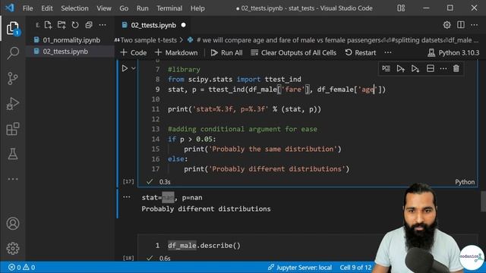Image resolution: width=486 pixels, height=273 pixels.
Task: Expand the run cell options chevron
Action: (x=134, y=68)
